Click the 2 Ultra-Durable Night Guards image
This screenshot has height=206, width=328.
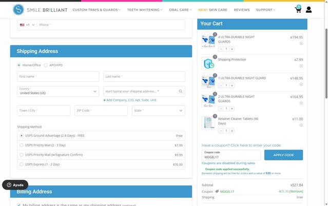pyautogui.click(x=208, y=101)
